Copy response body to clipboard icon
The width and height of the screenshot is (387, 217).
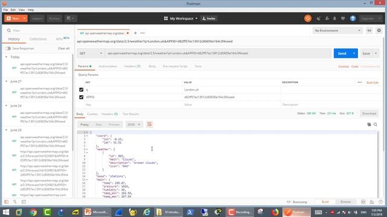[x=369, y=125]
